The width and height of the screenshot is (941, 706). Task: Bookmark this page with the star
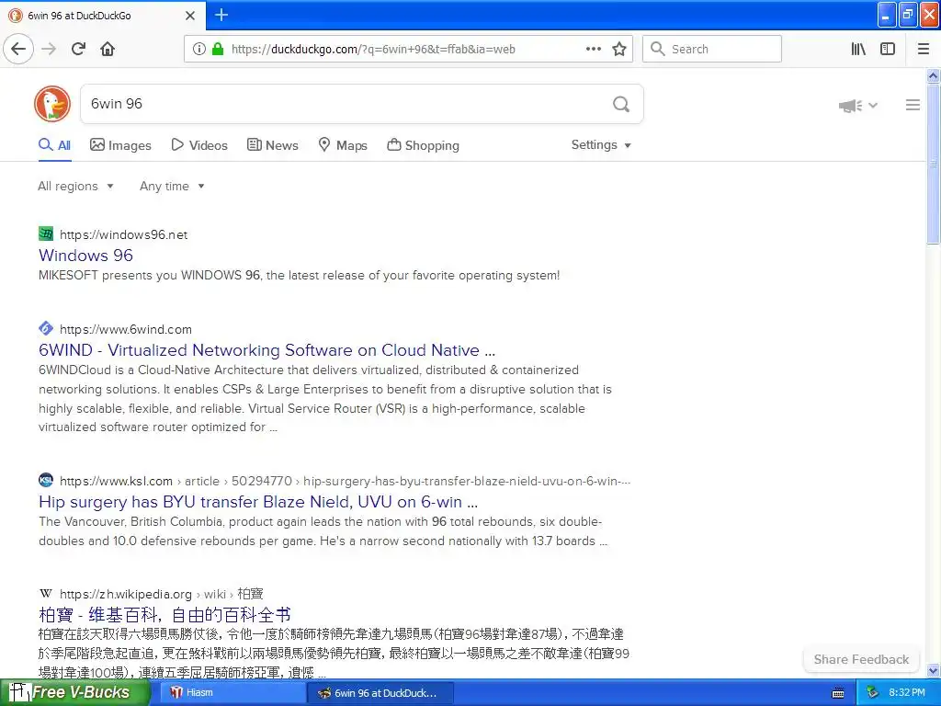(x=619, y=50)
